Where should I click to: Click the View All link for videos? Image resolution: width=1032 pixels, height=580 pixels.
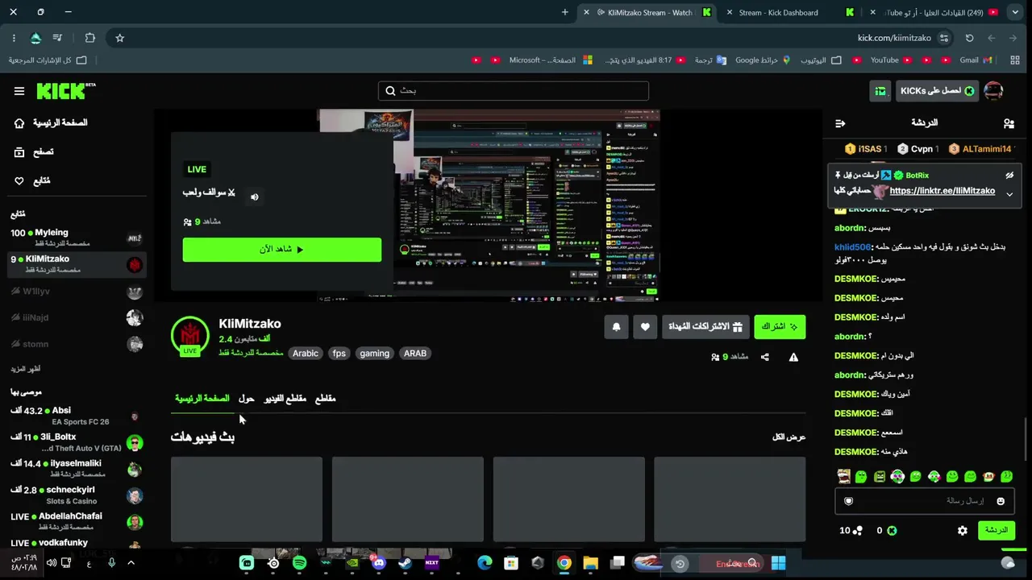789,437
